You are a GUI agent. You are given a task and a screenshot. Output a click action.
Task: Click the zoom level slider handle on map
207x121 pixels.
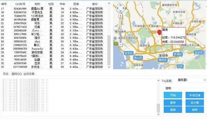click(x=120, y=30)
